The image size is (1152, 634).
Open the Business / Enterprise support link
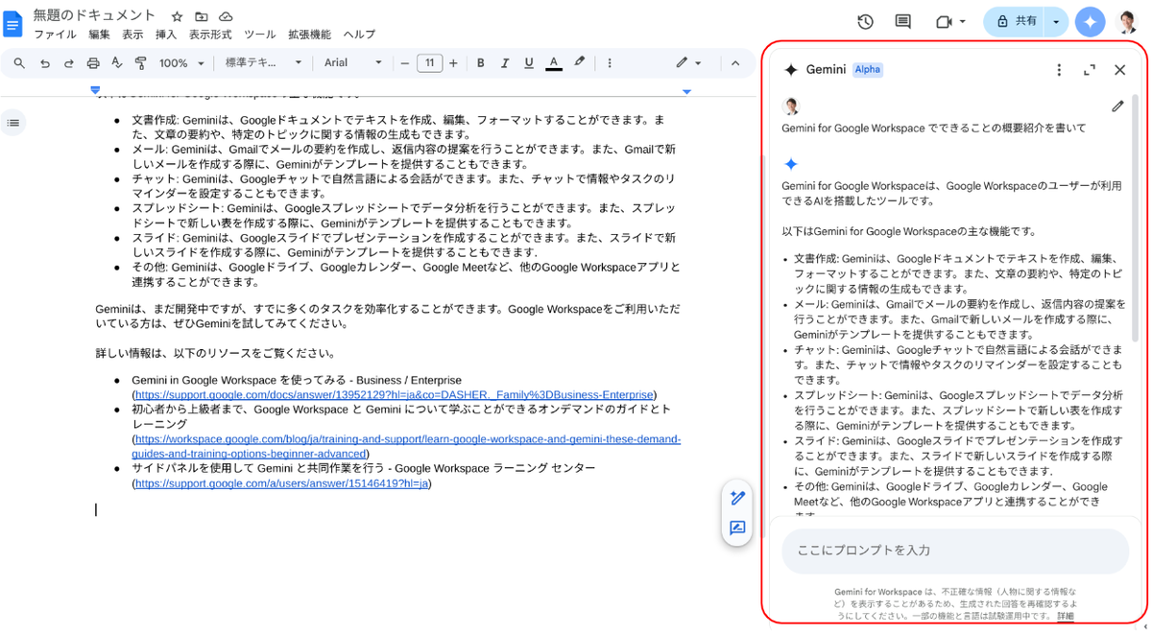pyautogui.click(x=395, y=394)
